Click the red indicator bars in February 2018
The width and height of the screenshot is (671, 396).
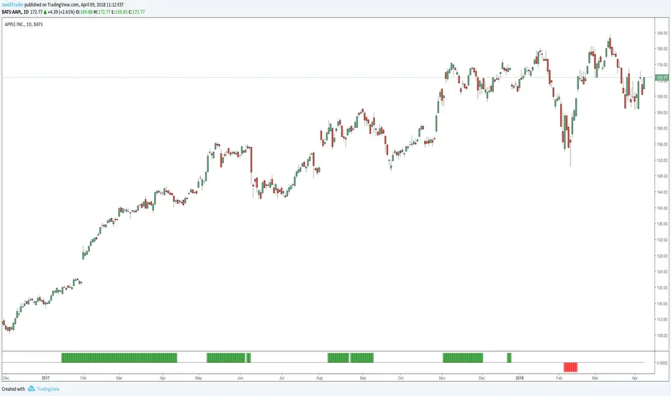coord(570,367)
